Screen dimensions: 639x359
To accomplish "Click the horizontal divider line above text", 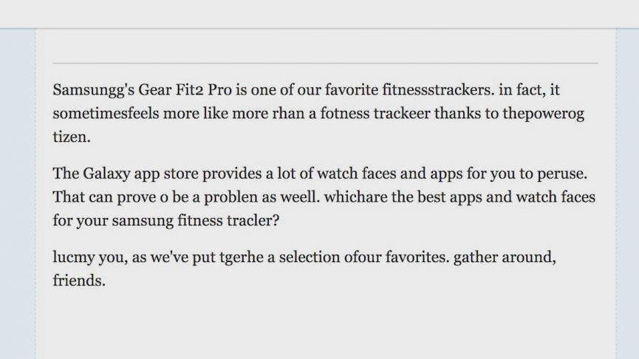I will click(325, 64).
